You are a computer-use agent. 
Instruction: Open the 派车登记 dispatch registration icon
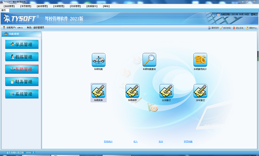coord(200,91)
